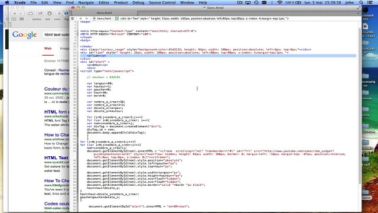Open the Source Control menu
The height and width of the screenshot is (213, 378).
pos(162,2)
